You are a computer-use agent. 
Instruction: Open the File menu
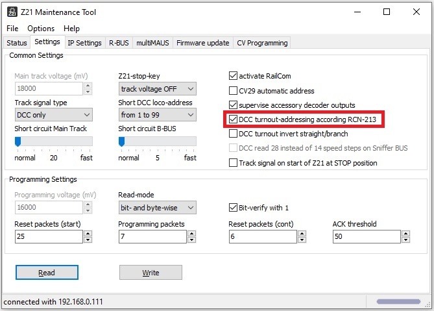pos(12,29)
